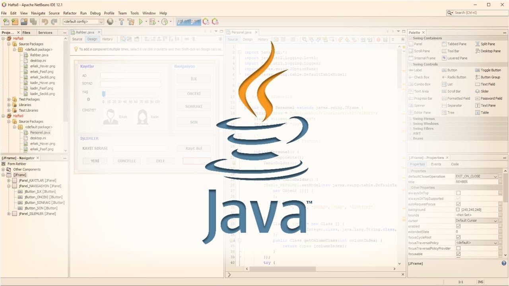
Task: Open the background property editor ellipsis
Action: (500, 210)
